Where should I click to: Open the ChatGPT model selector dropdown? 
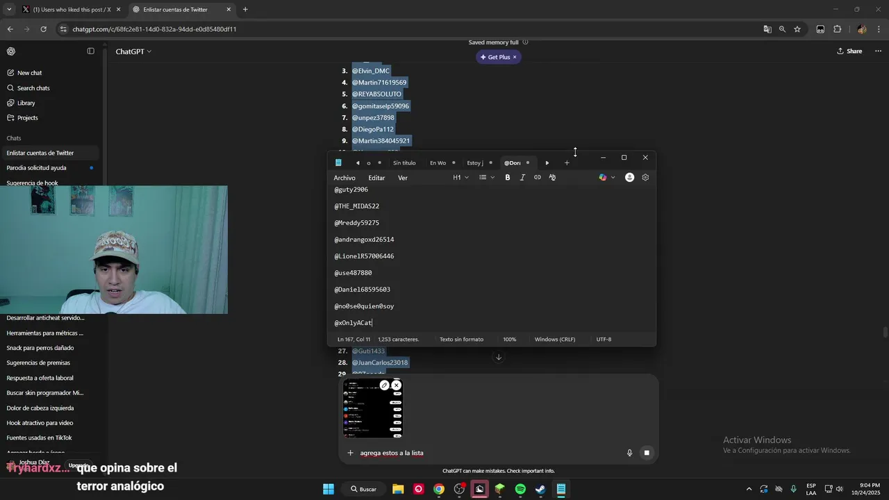pyautogui.click(x=133, y=51)
